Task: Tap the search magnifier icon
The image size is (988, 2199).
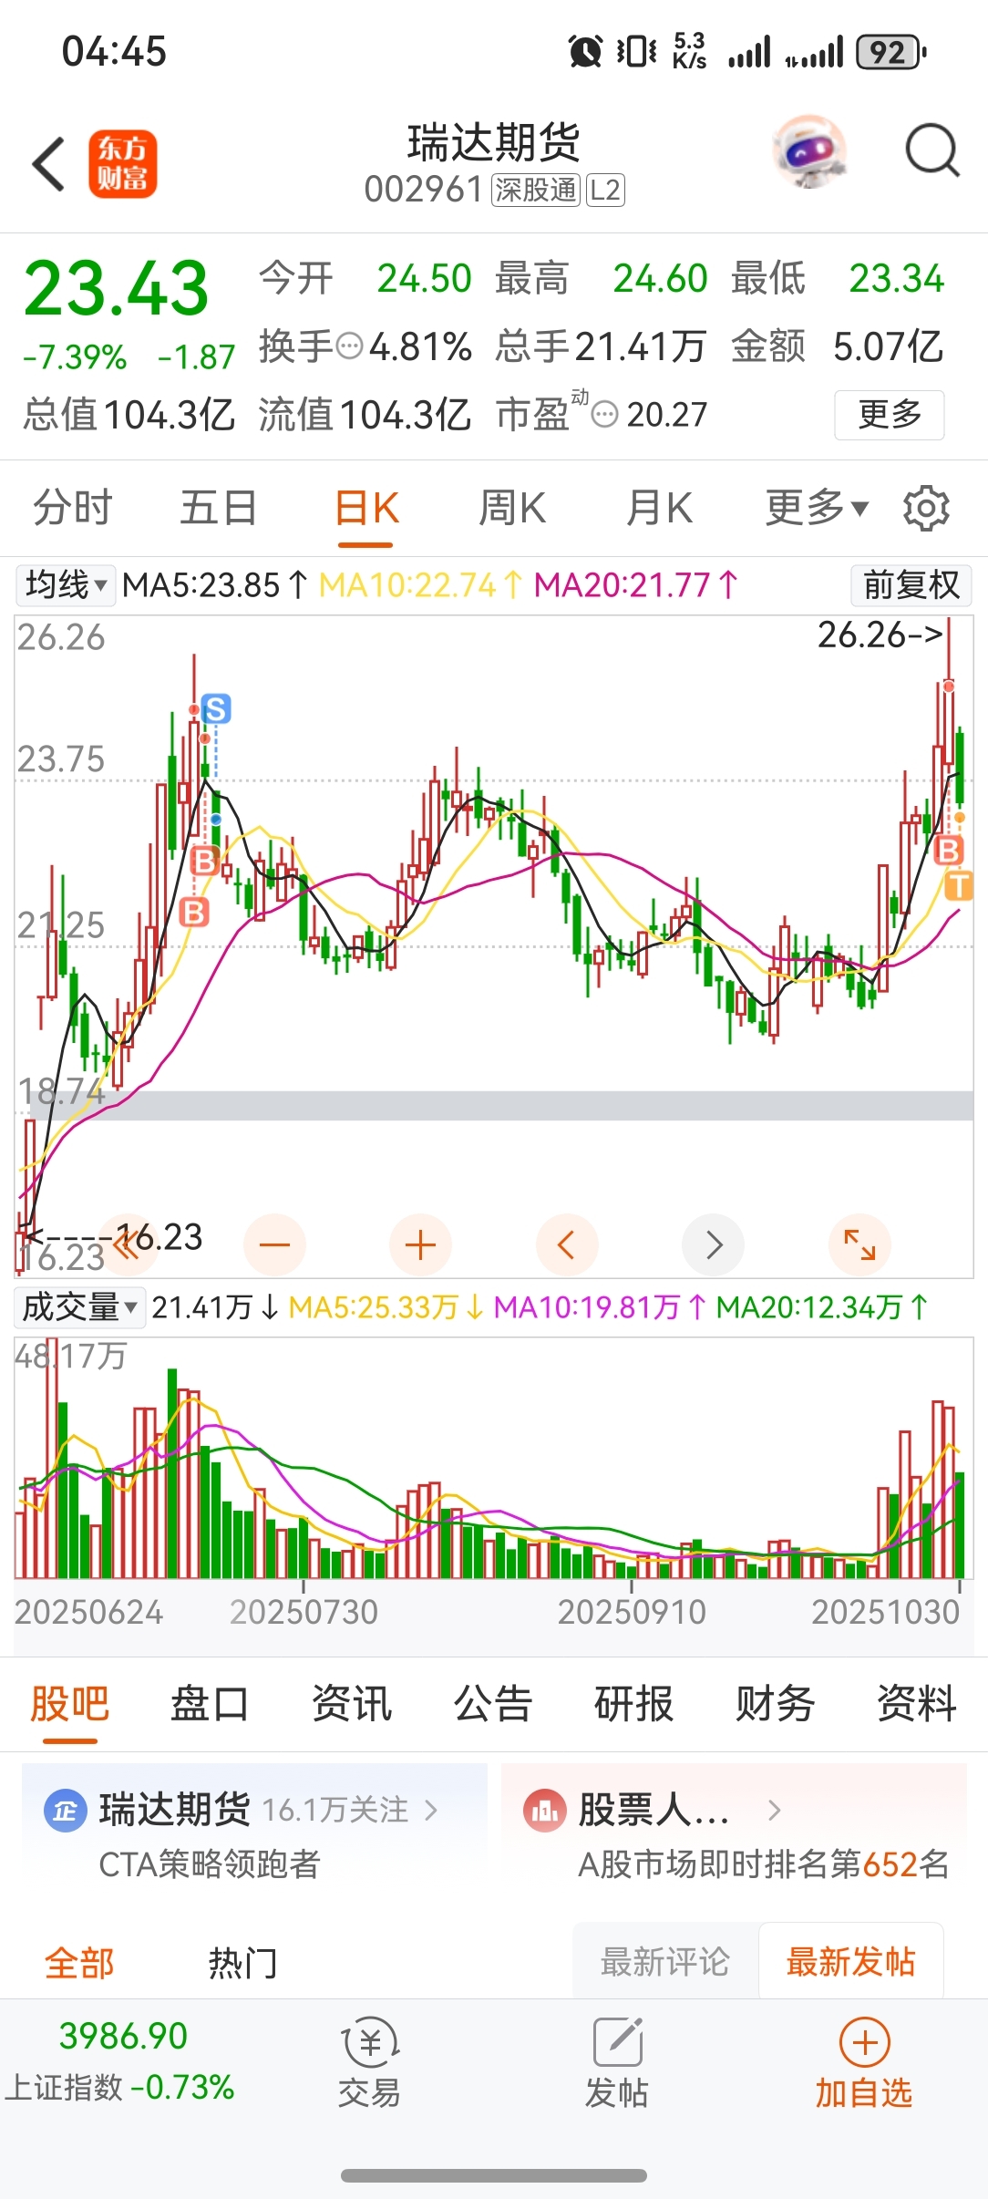Action: [931, 150]
